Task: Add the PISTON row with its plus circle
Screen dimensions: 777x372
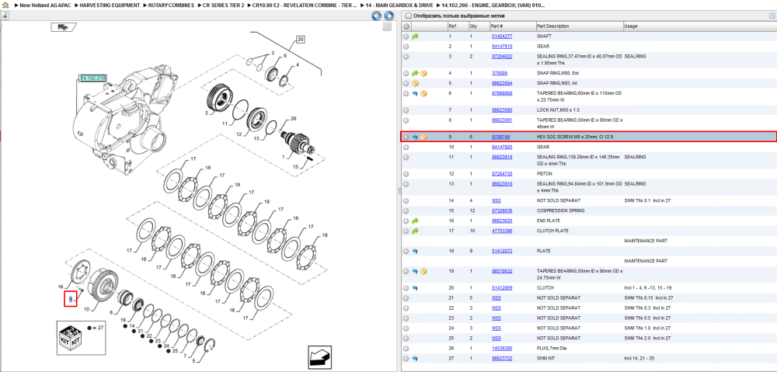Action: 406,174
